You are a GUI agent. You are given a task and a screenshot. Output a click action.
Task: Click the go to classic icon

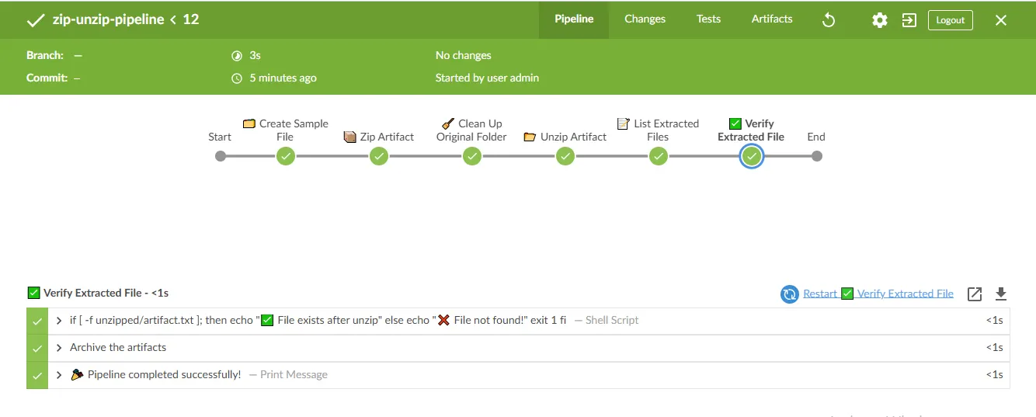tap(909, 20)
